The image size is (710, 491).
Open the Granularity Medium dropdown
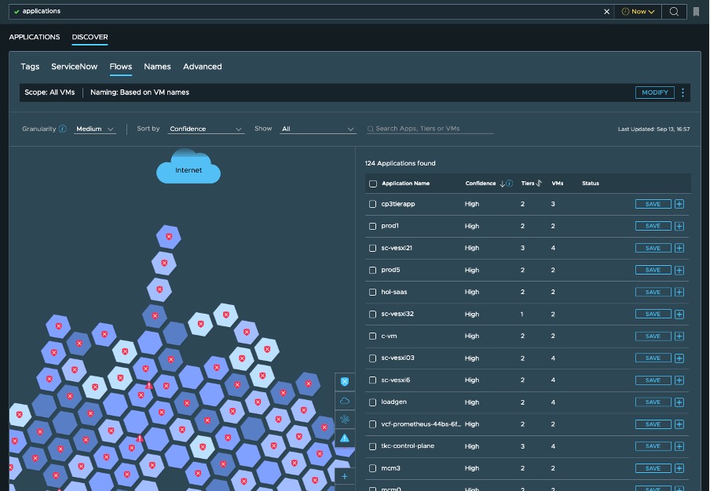(95, 129)
